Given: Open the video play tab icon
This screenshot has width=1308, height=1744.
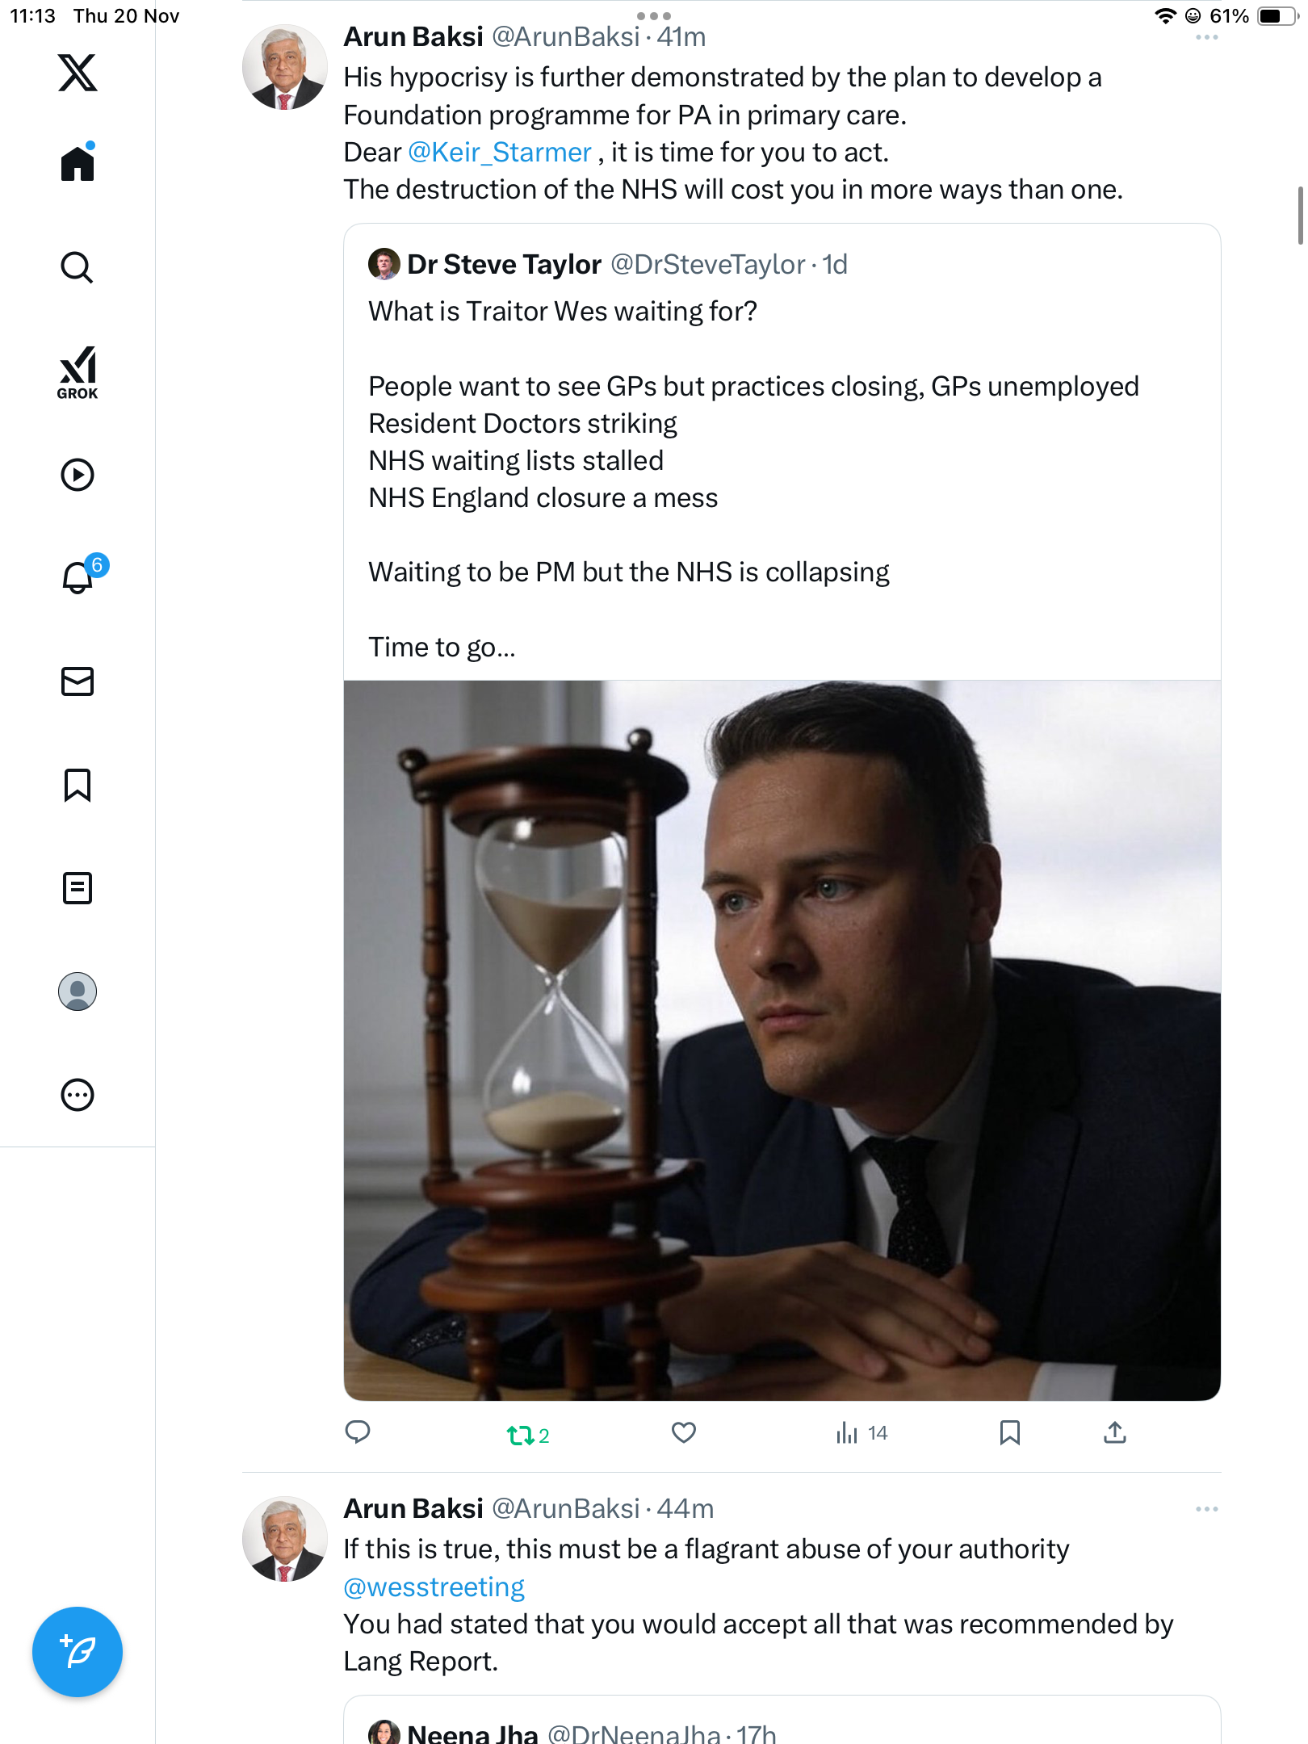Looking at the screenshot, I should click(78, 475).
